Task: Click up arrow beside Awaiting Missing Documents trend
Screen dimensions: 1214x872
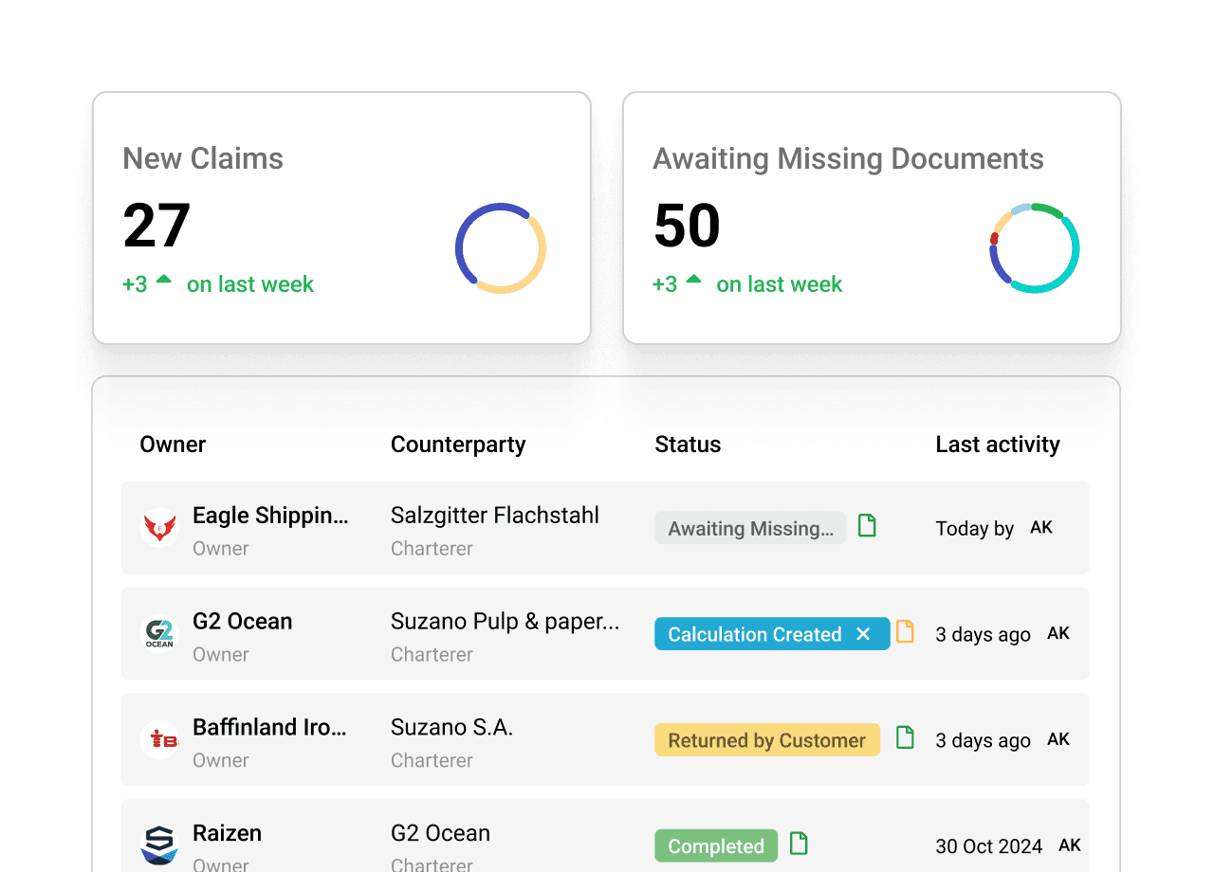Action: [693, 279]
